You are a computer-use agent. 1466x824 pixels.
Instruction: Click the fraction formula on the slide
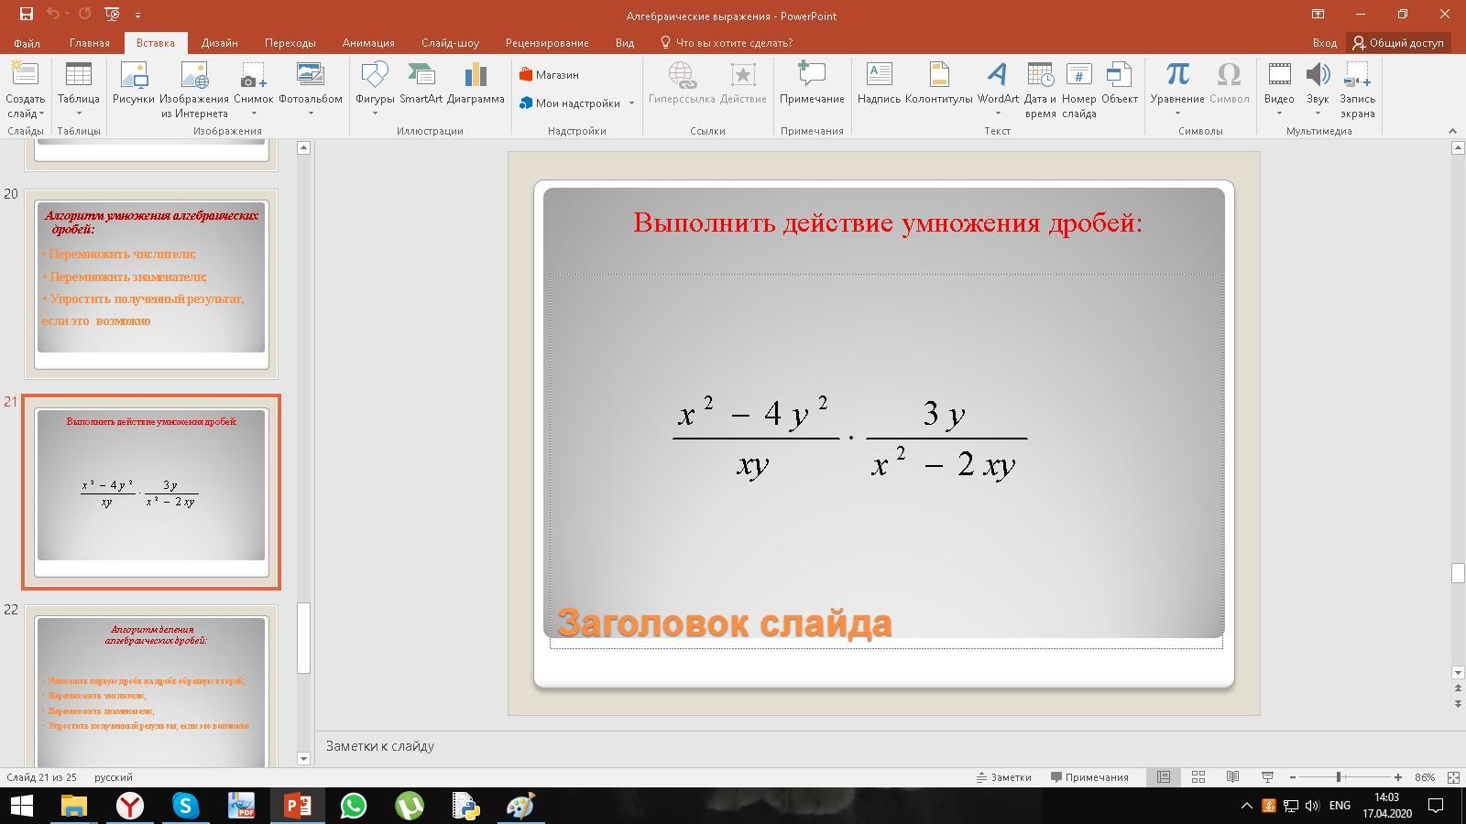(849, 438)
